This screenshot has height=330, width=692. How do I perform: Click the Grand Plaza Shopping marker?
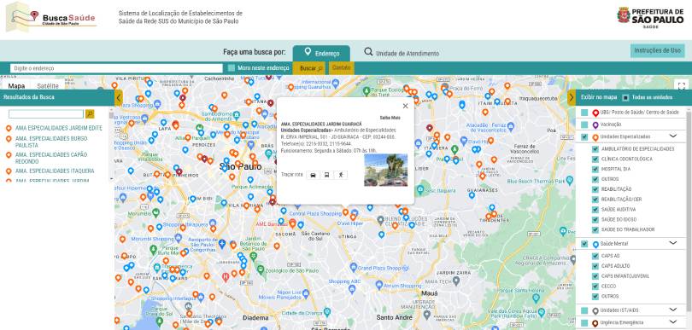click(353, 267)
